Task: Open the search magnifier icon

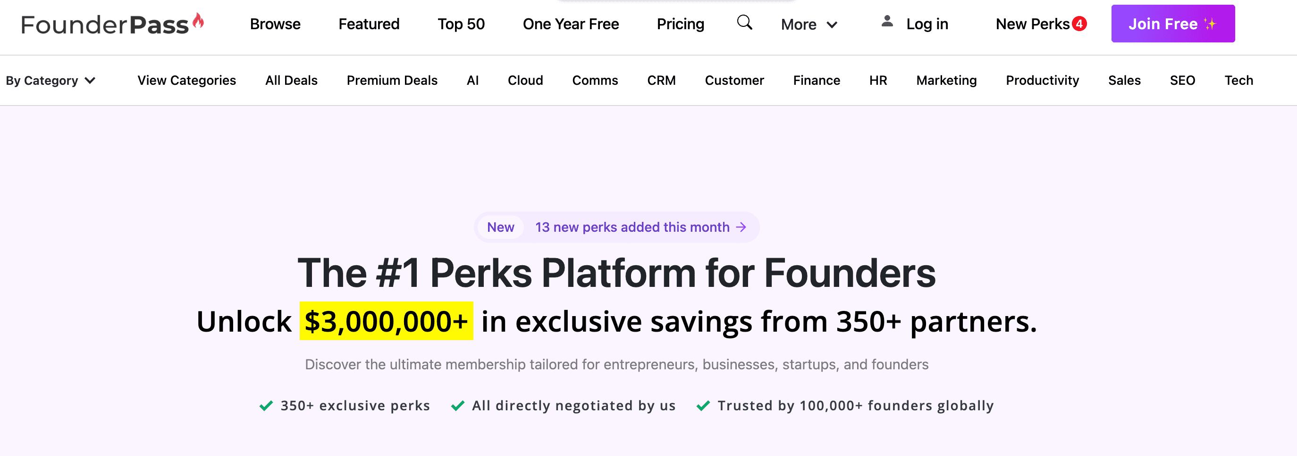Action: (744, 23)
